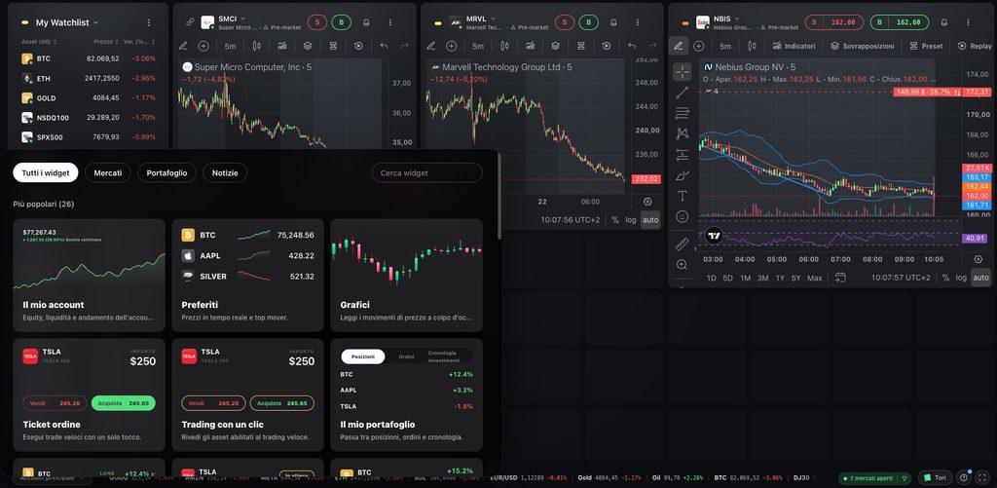Image resolution: width=997 pixels, height=488 pixels.
Task: Open overlays layers icon in MRVL toolbar
Action: tap(556, 46)
